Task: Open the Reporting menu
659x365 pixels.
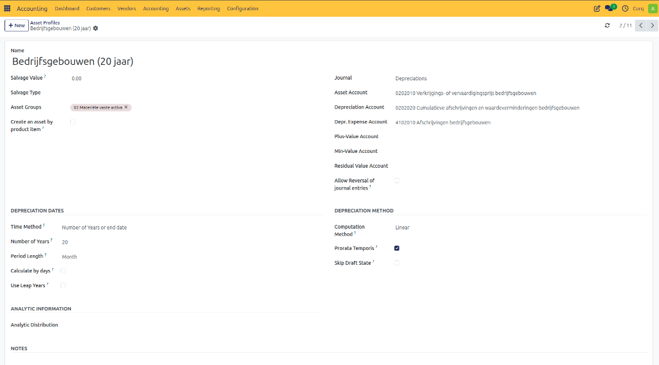Action: (209, 8)
